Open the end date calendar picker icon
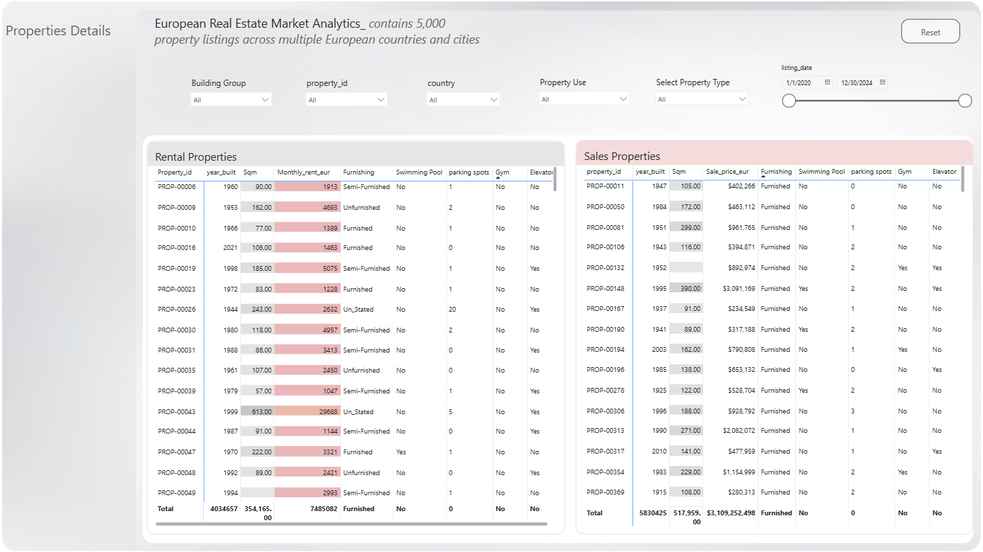 tap(882, 82)
